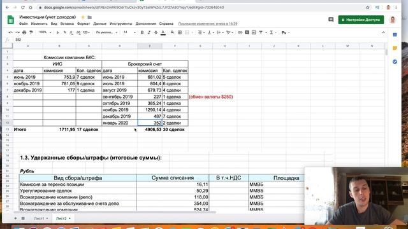Redo the last undone action
This screenshot has height=229, width=408.
coord(17,32)
